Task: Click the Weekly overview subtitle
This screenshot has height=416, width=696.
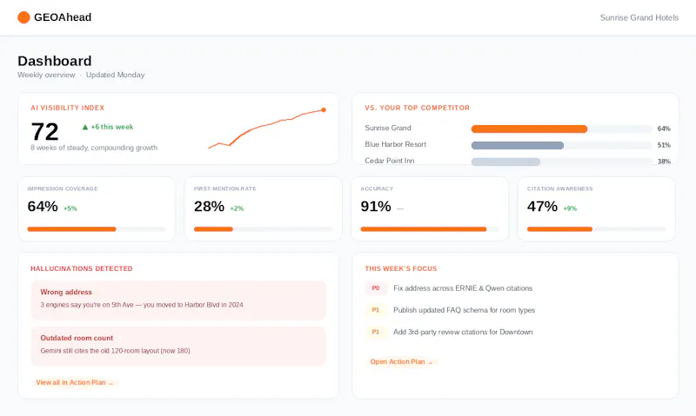Action: tap(46, 75)
